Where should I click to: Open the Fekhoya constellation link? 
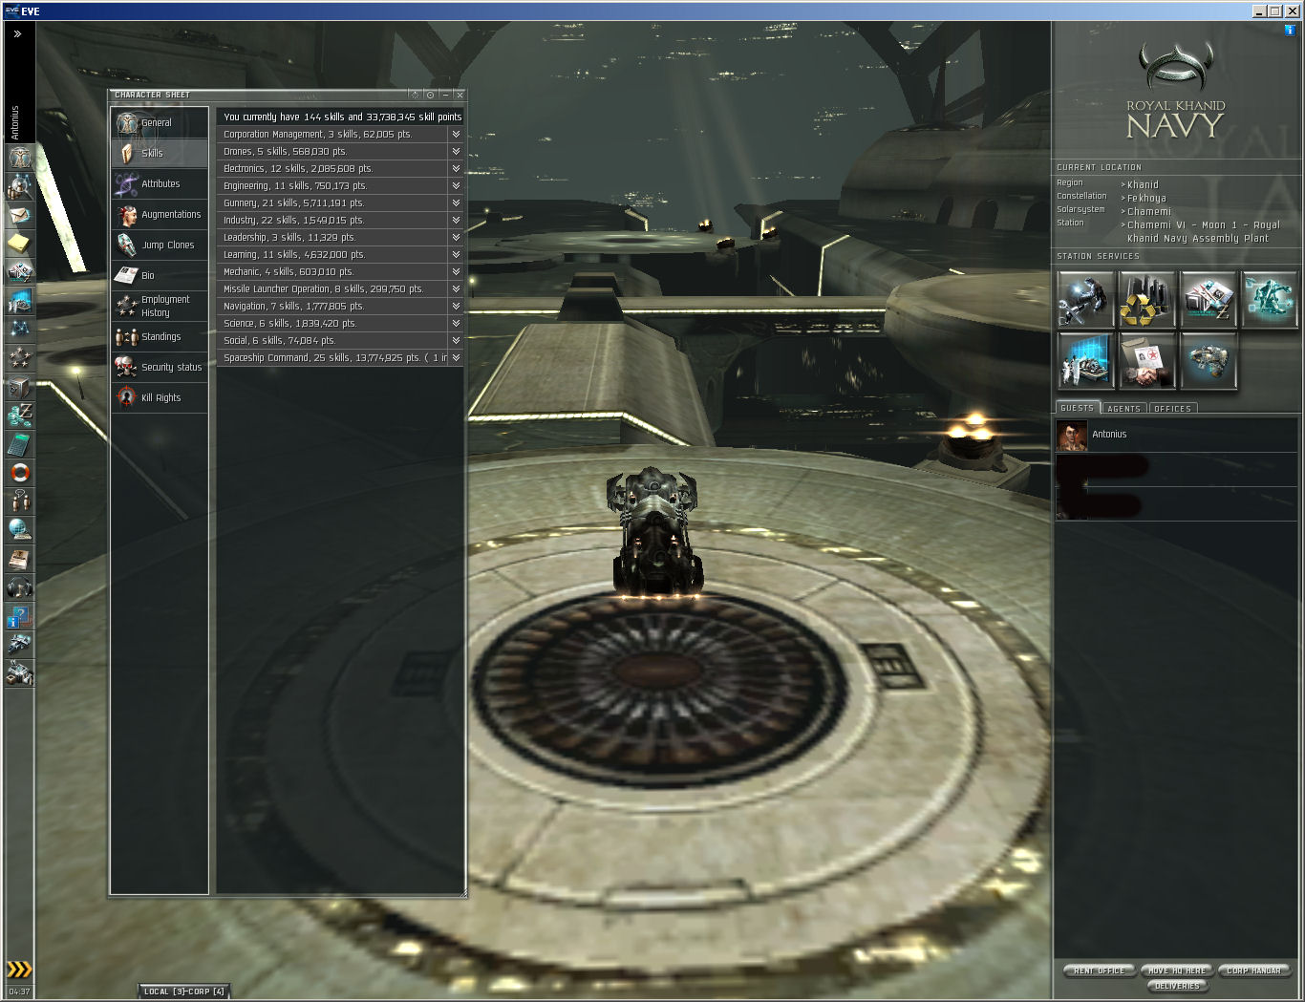coord(1146,199)
